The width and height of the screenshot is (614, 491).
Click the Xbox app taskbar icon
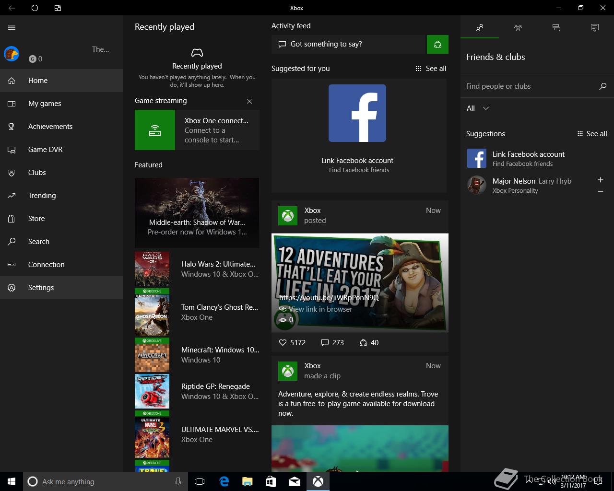pos(318,481)
